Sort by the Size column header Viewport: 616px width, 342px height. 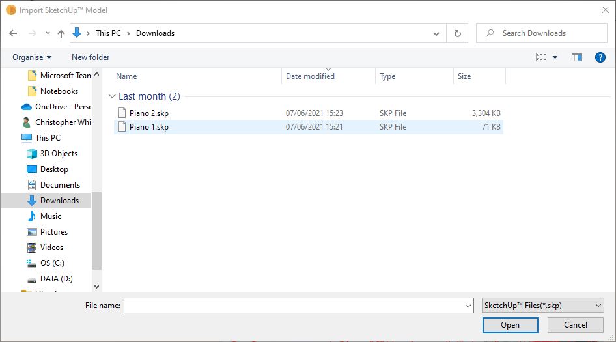point(464,76)
